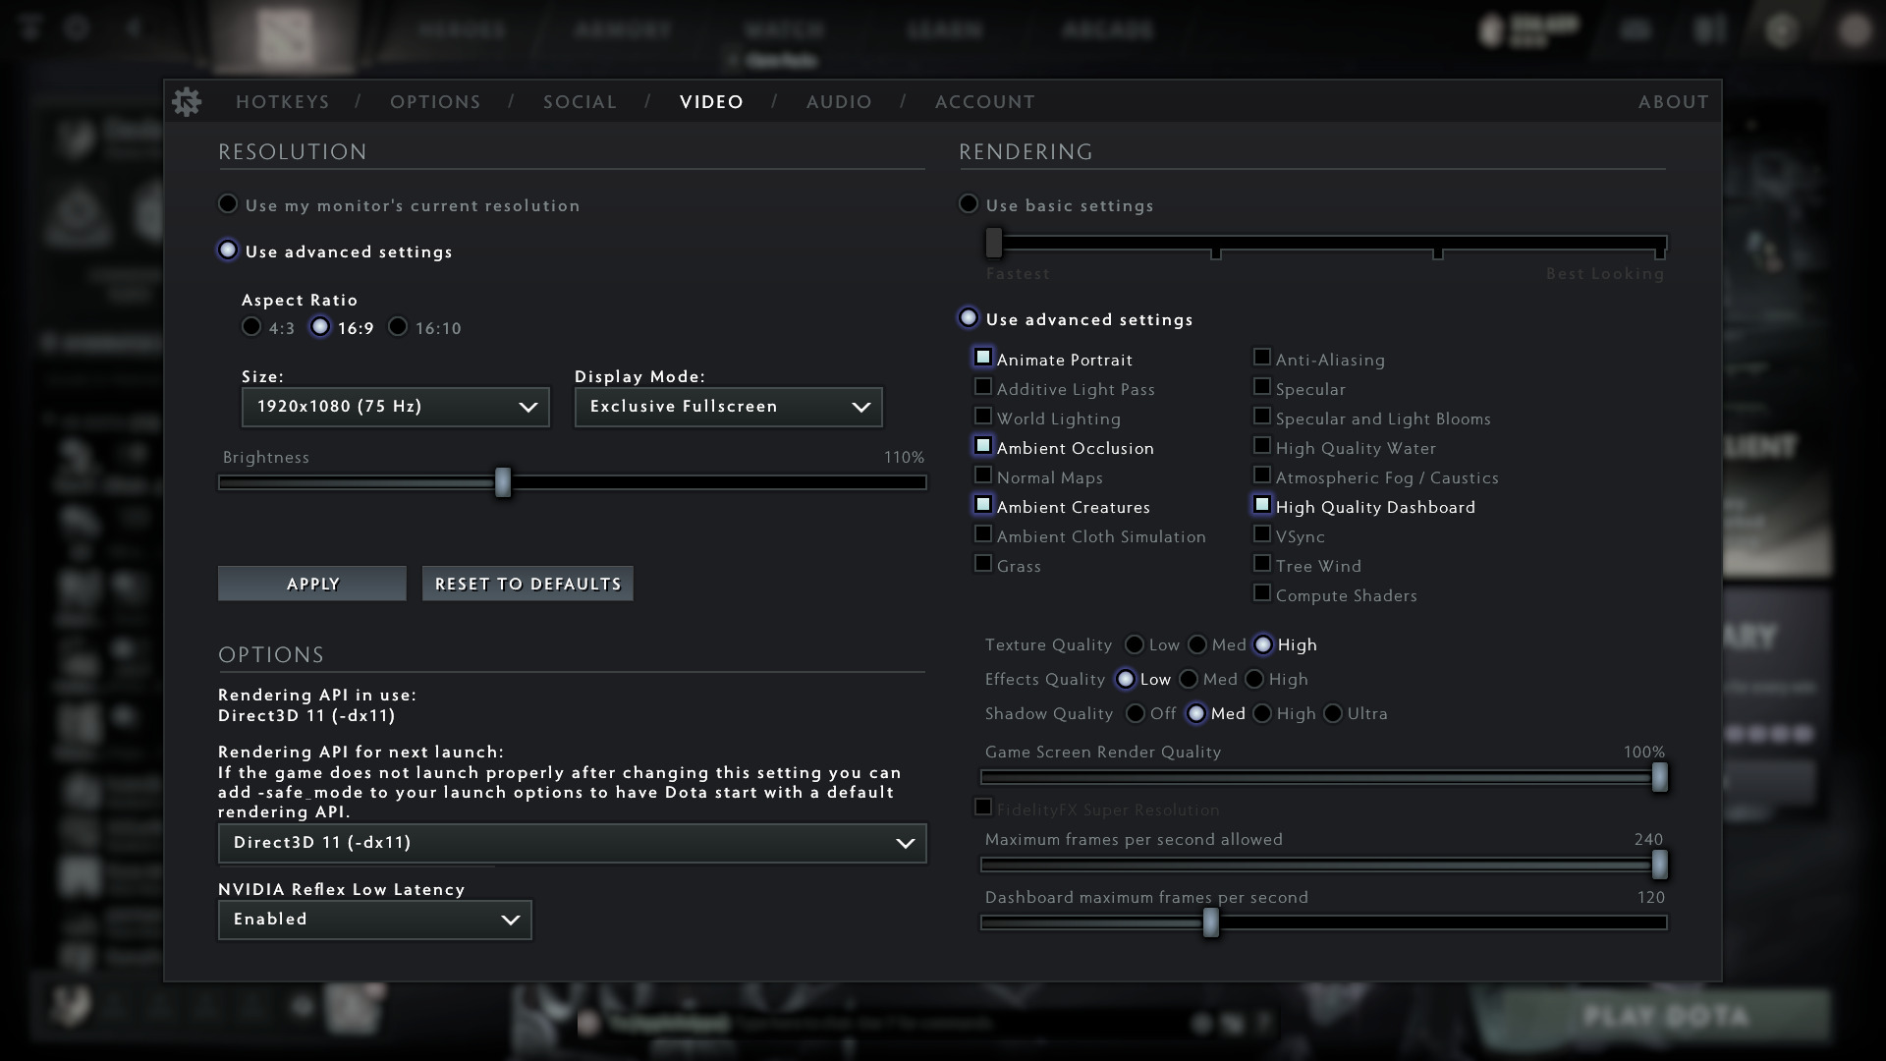The height and width of the screenshot is (1061, 1886).
Task: Switch to the Audio tab
Action: [839, 102]
